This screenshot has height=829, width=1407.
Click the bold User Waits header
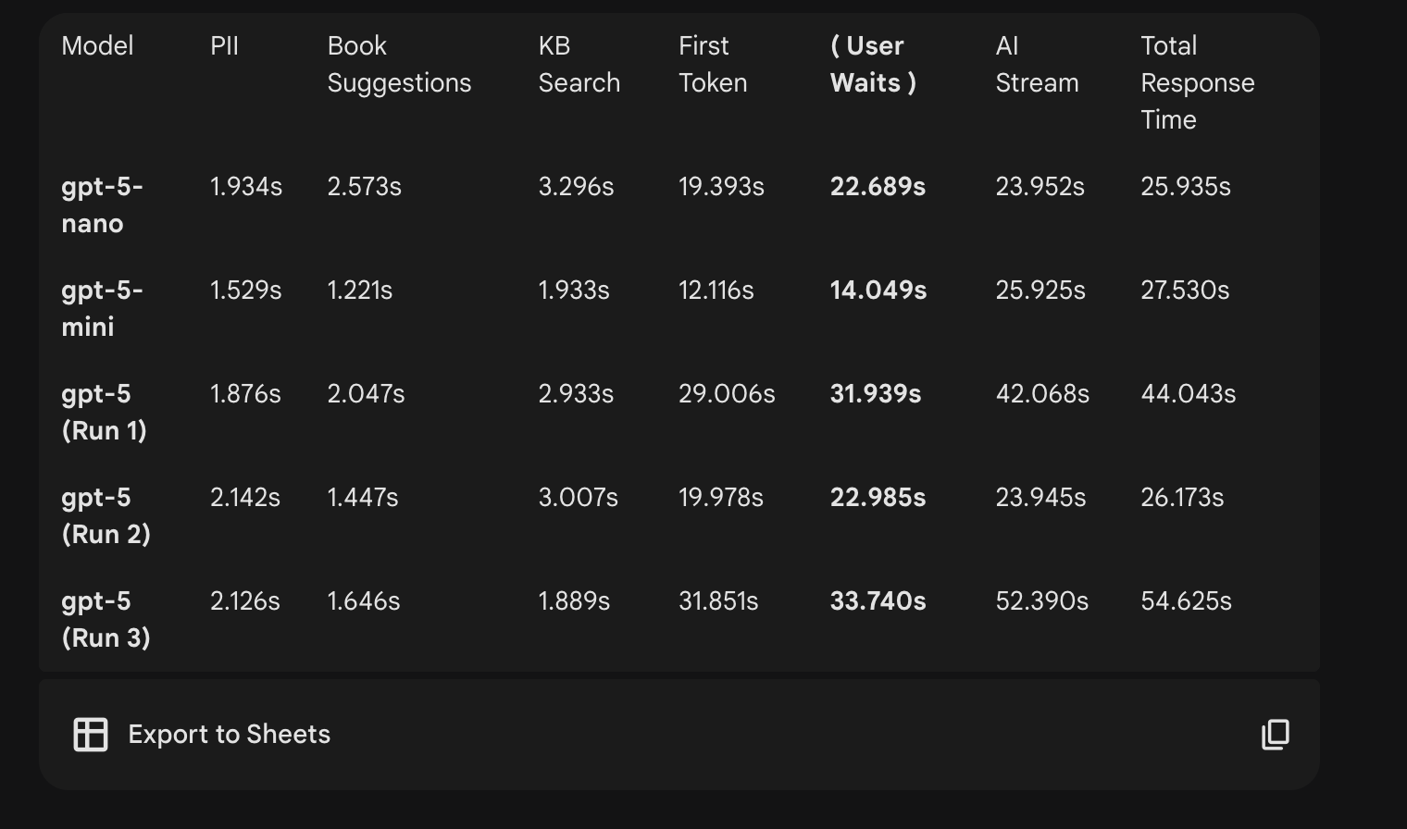pos(872,65)
